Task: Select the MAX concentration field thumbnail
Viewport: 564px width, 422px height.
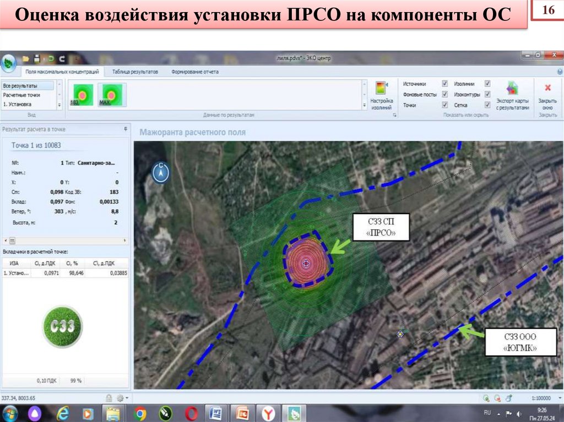Action: click(x=112, y=95)
